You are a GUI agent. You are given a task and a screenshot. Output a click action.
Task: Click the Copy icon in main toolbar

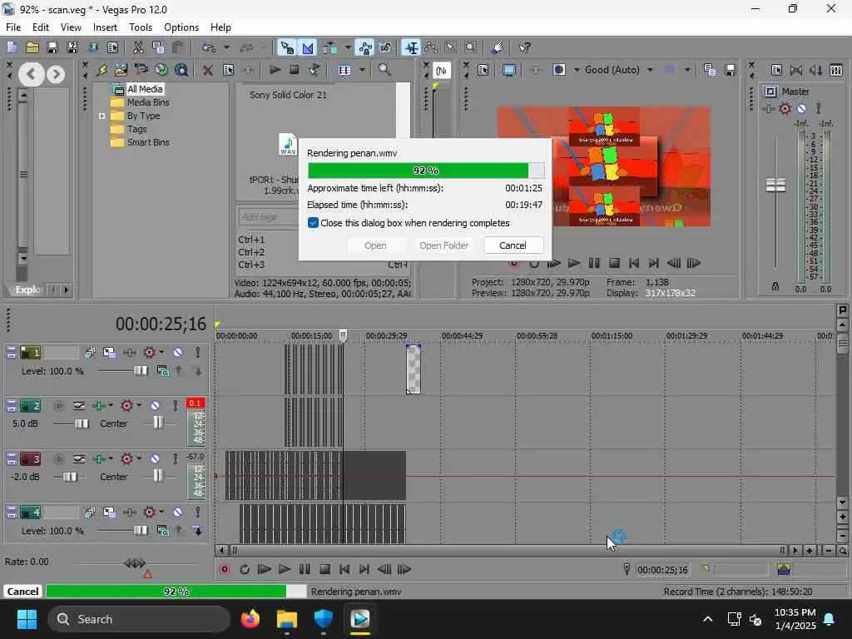click(158, 47)
